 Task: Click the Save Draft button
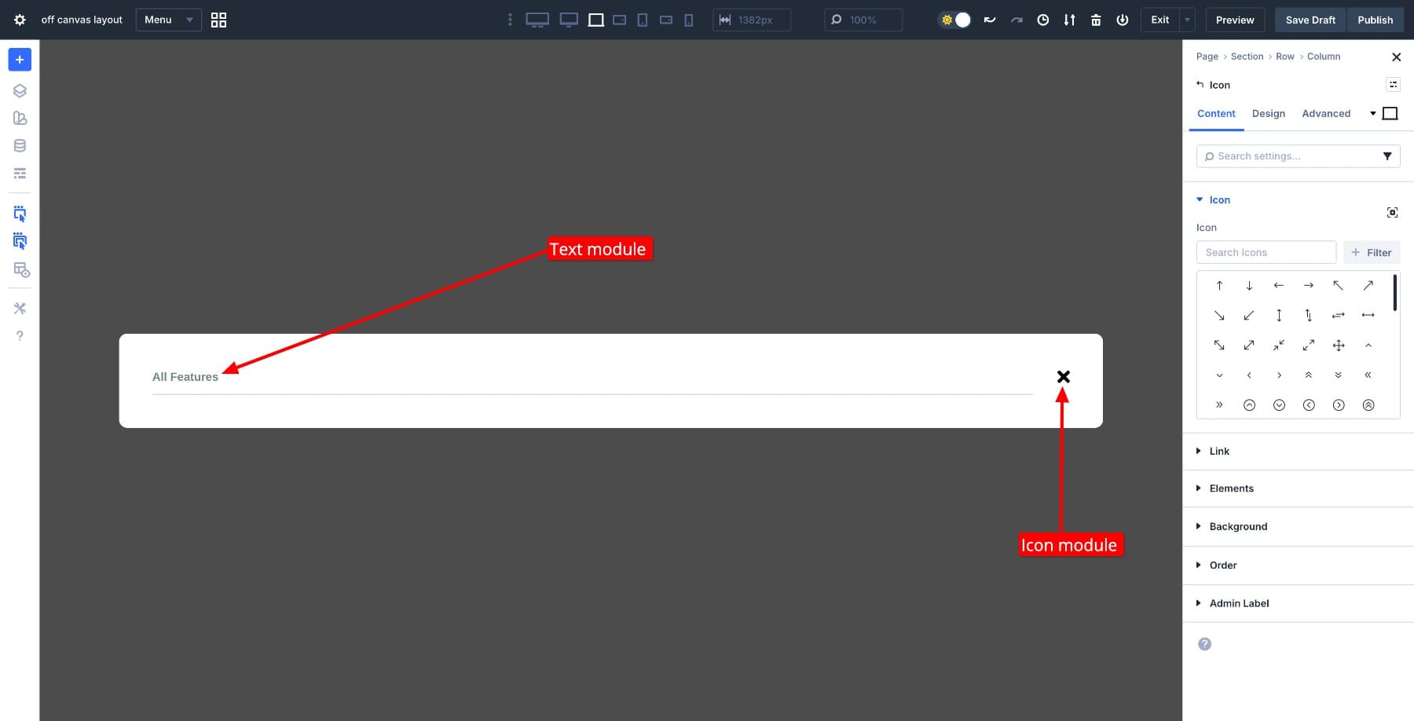1310,20
